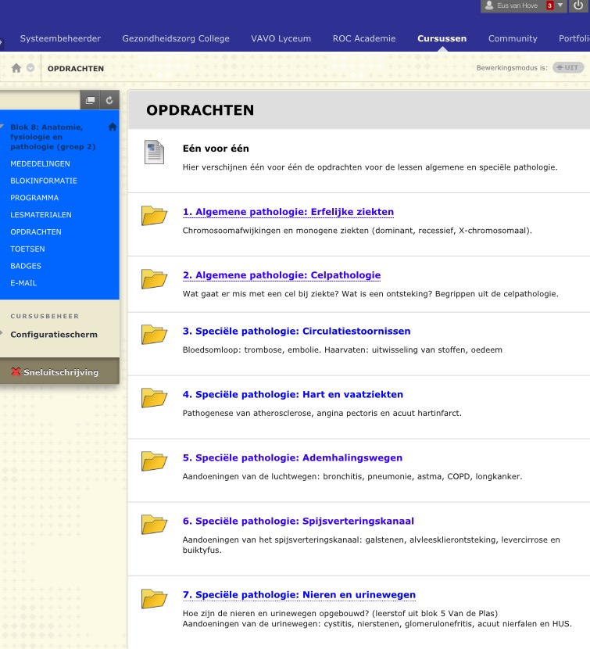The height and width of the screenshot is (649, 590).
Task: Open the course menu in a separate window
Action: tap(91, 100)
